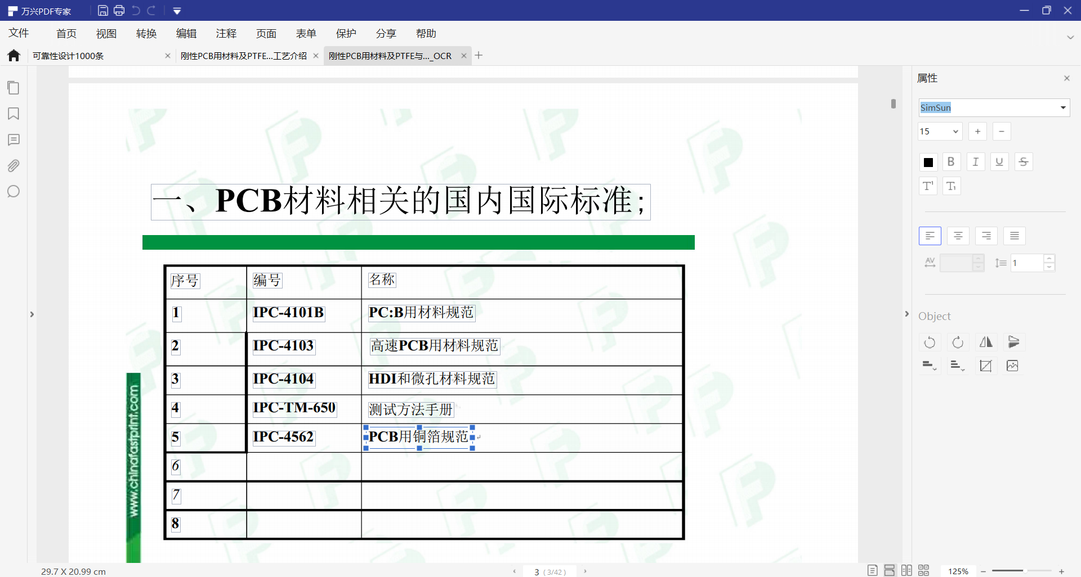Open the quick access toolbar dropdown arrow
This screenshot has height=577, width=1081.
click(x=177, y=11)
